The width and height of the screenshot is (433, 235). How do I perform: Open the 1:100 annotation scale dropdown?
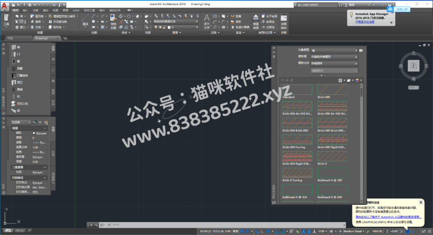(322, 231)
